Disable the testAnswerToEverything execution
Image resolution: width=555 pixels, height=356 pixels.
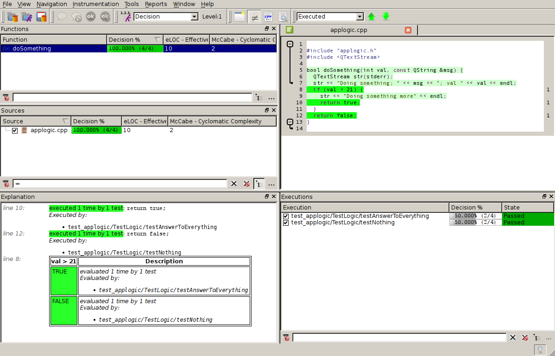tap(286, 216)
